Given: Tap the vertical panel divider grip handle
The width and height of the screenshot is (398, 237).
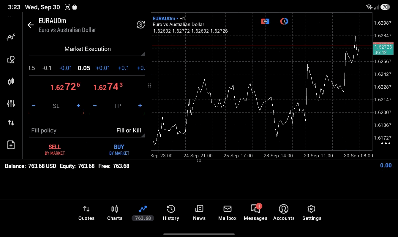Looking at the screenshot, I should click(x=149, y=86).
